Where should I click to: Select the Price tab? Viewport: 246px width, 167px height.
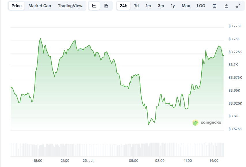(x=17, y=6)
